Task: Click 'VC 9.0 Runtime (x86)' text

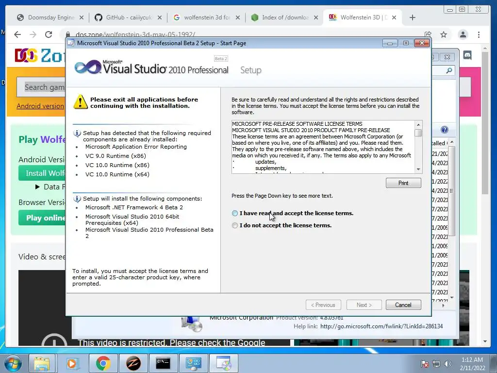Action: [116, 156]
